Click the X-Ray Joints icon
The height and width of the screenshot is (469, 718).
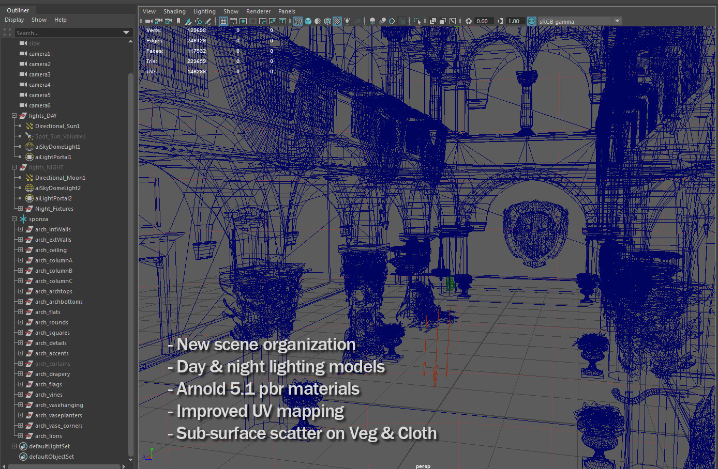(x=453, y=21)
